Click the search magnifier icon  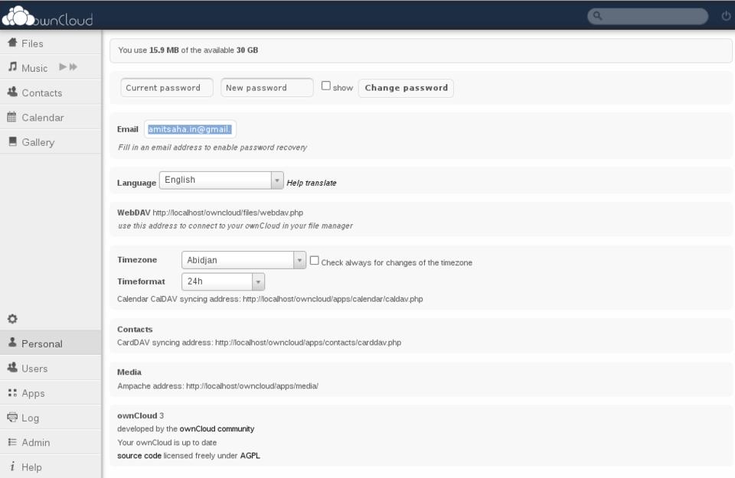597,16
